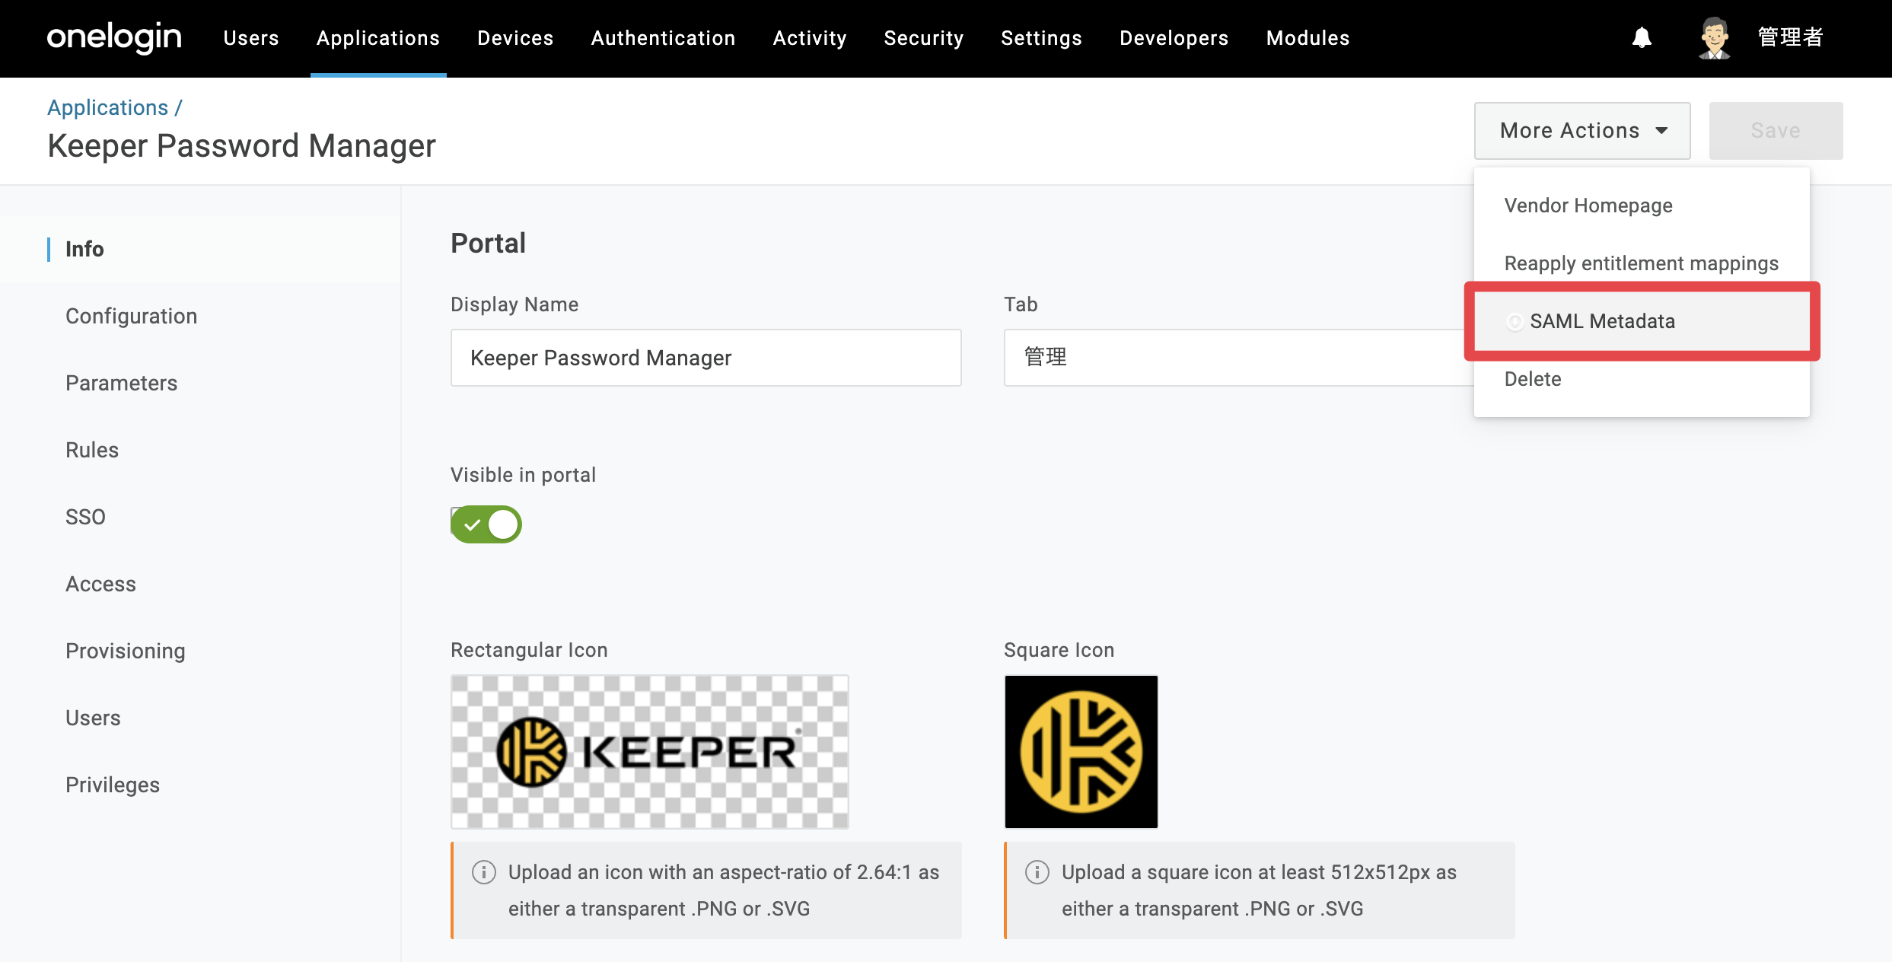Open the Configuration sidebar tab
This screenshot has height=962, width=1892.
131,316
